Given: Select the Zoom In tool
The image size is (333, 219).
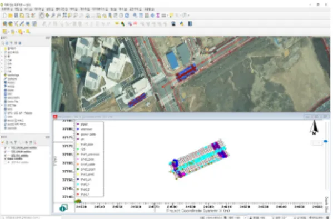Looking at the screenshot, I should coord(53,16).
